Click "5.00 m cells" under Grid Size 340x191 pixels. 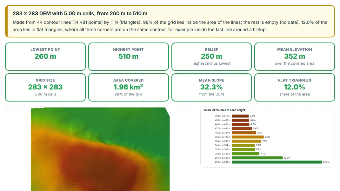tap(45, 94)
